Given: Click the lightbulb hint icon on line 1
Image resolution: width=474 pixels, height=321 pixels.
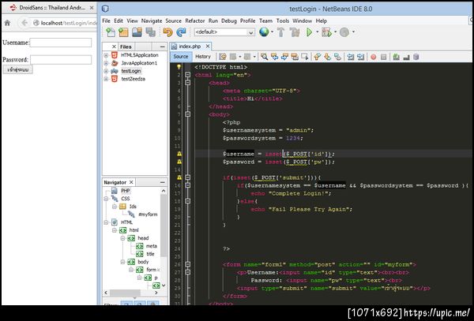Looking at the screenshot, I should pyautogui.click(x=179, y=67).
